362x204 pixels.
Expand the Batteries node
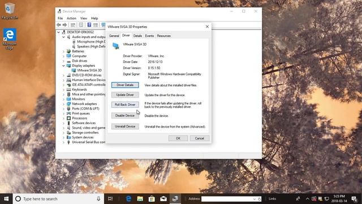point(63,52)
